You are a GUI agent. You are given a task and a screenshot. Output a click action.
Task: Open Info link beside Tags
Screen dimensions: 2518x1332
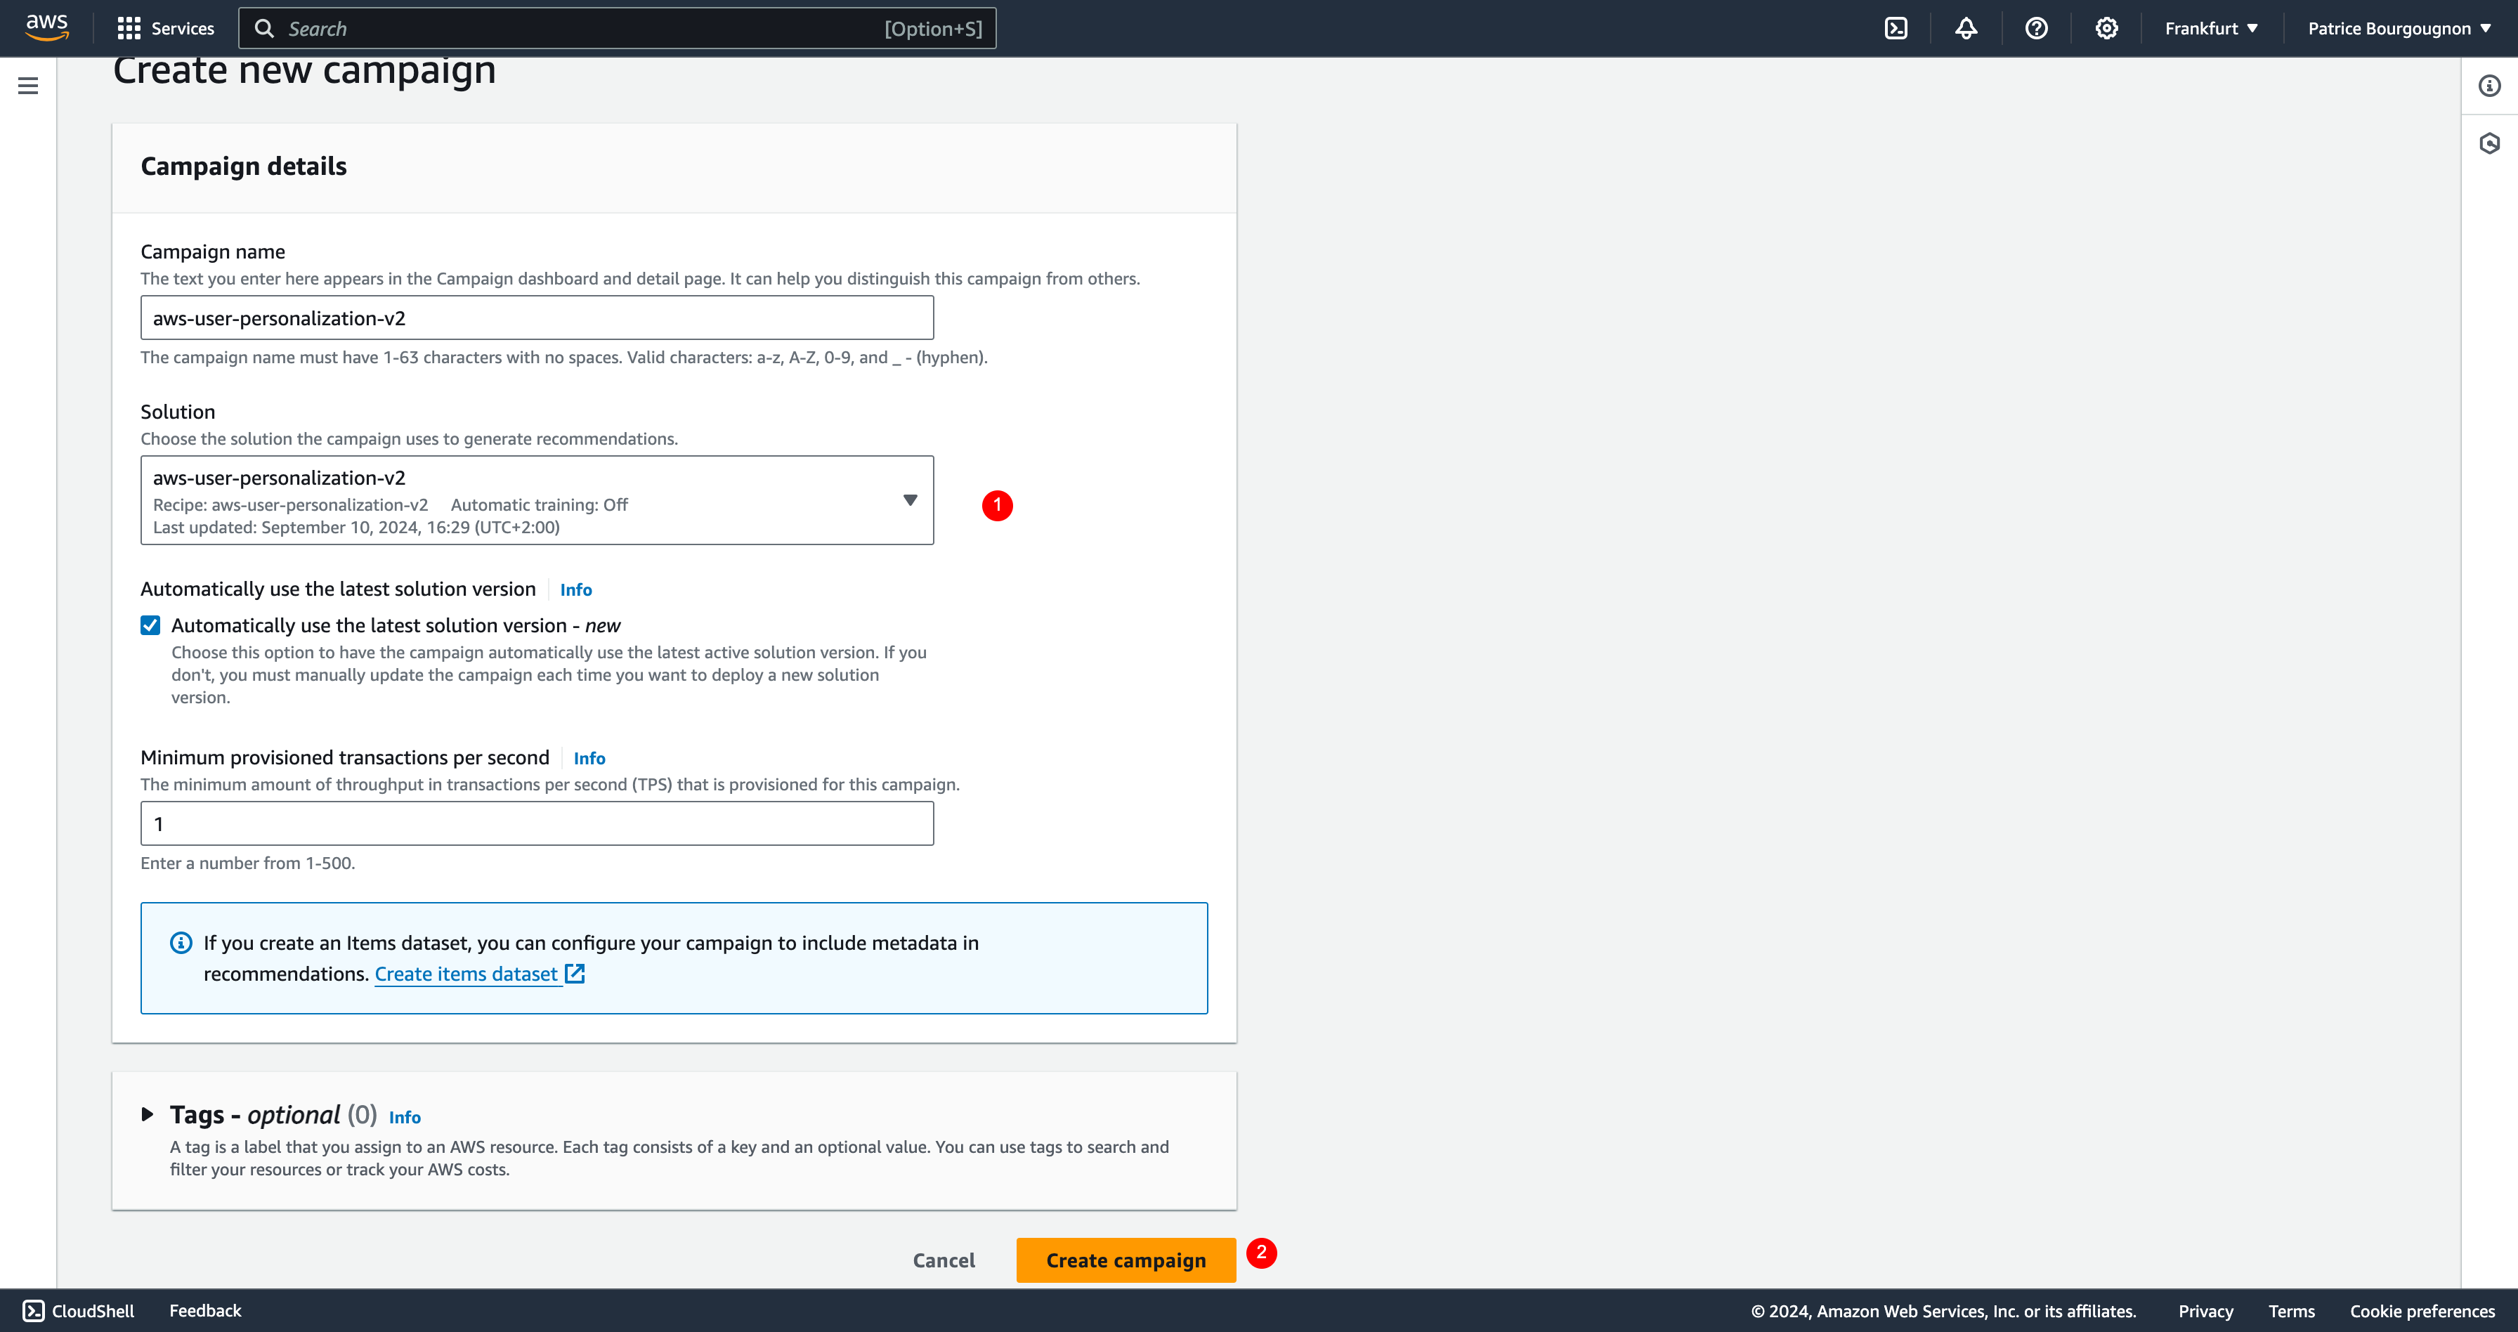click(405, 1117)
